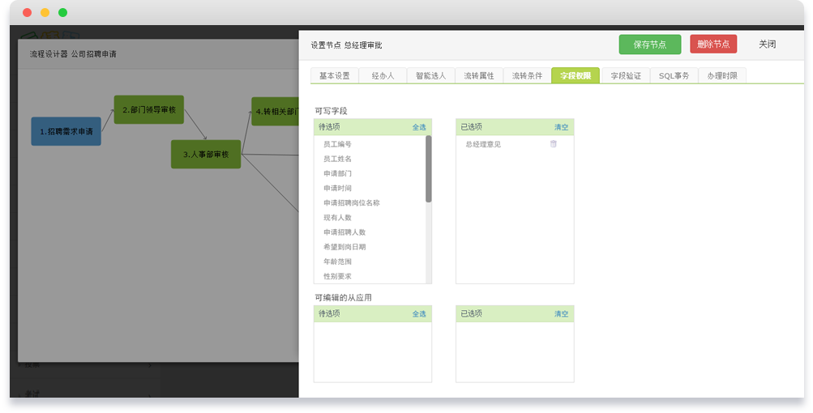Select the 希望到岗日期 field option
This screenshot has width=813, height=413.
344,247
